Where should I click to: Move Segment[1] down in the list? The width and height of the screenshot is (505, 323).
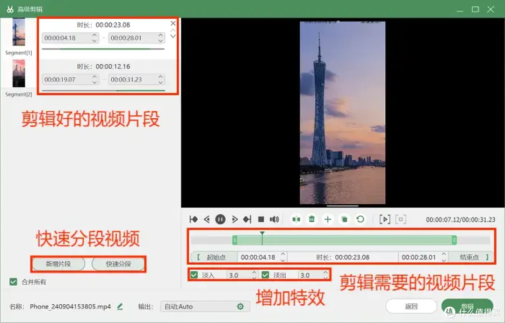click(x=173, y=36)
